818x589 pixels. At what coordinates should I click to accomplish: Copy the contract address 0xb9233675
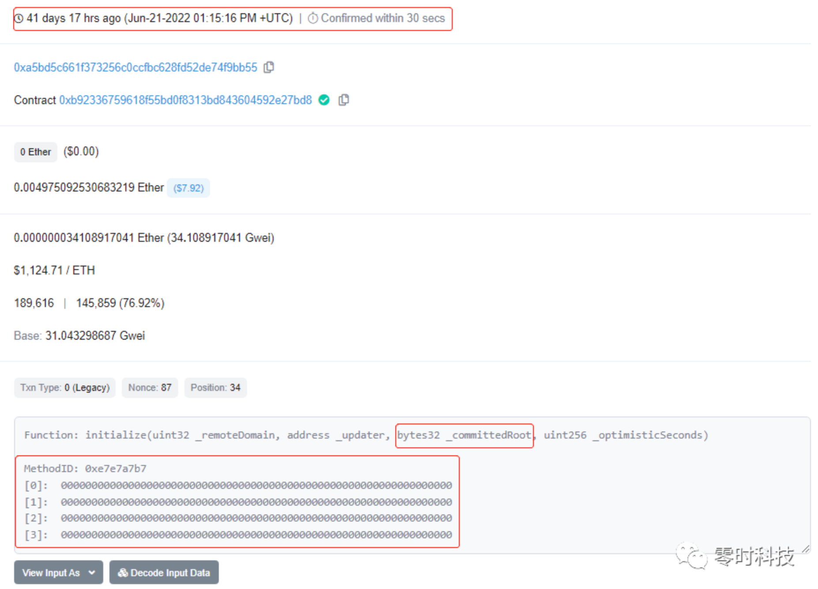click(344, 100)
